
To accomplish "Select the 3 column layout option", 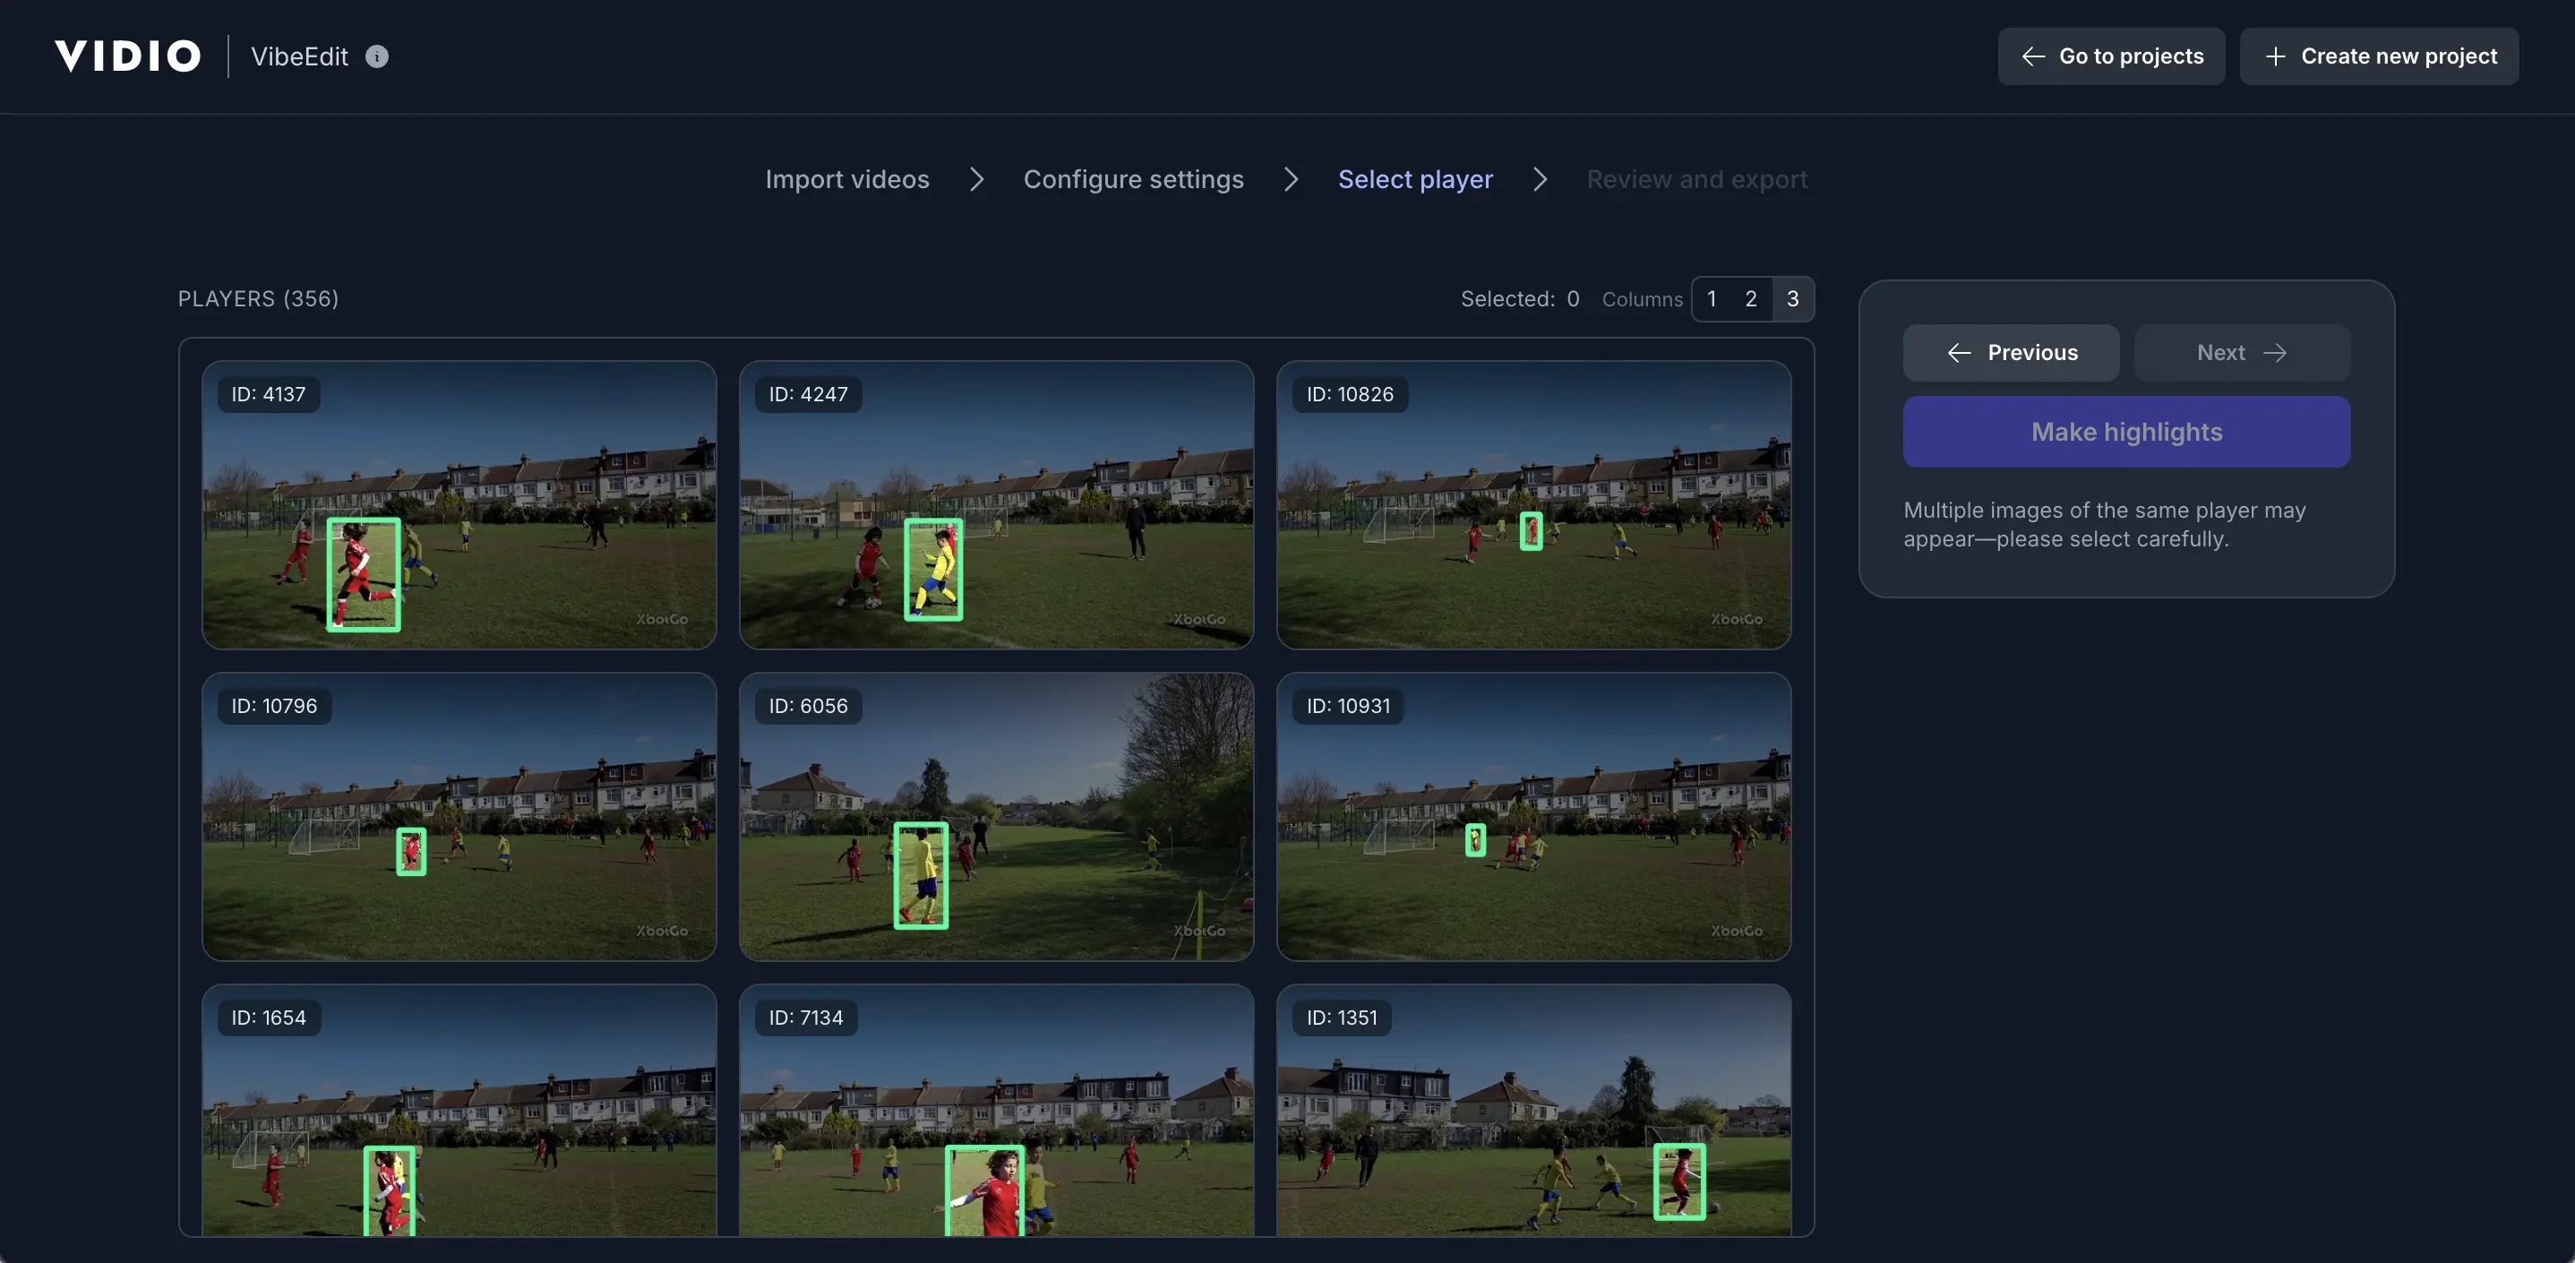I will point(1791,298).
